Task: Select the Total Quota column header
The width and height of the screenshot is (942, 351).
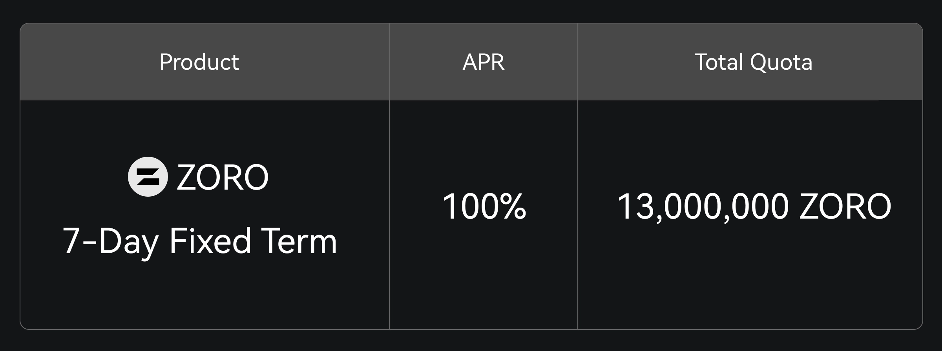Action: pos(753,62)
